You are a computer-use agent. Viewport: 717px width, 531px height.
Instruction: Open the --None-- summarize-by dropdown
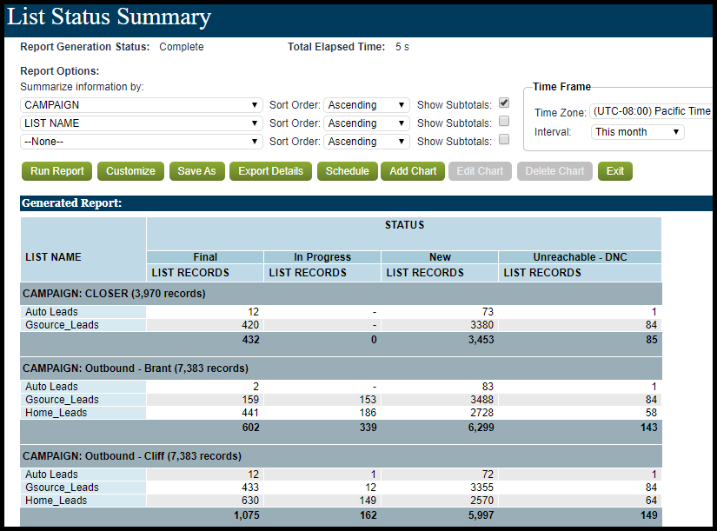tap(142, 142)
